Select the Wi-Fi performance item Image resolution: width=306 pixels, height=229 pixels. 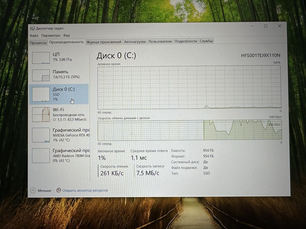click(x=59, y=114)
